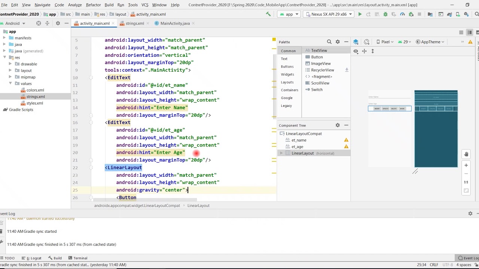This screenshot has width=479, height=269.
Task: Search the Palette with magnifier icon
Action: (329, 42)
